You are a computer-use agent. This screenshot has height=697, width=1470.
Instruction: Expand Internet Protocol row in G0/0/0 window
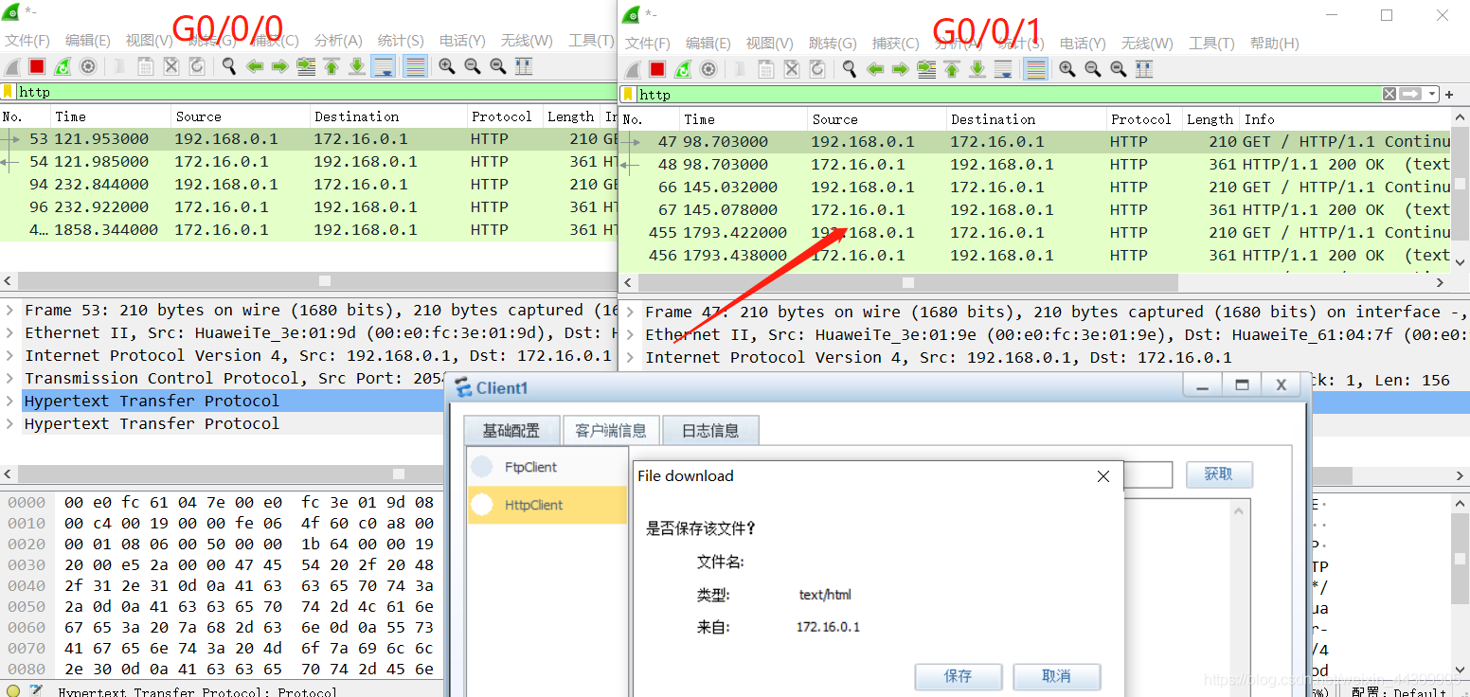tap(10, 356)
